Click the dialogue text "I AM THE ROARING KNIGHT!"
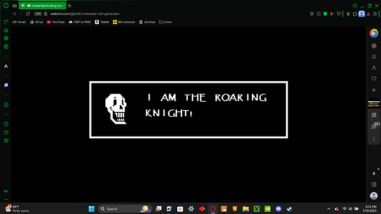381x214 pixels. click(x=206, y=105)
